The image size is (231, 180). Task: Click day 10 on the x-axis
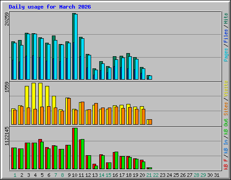click(x=74, y=175)
